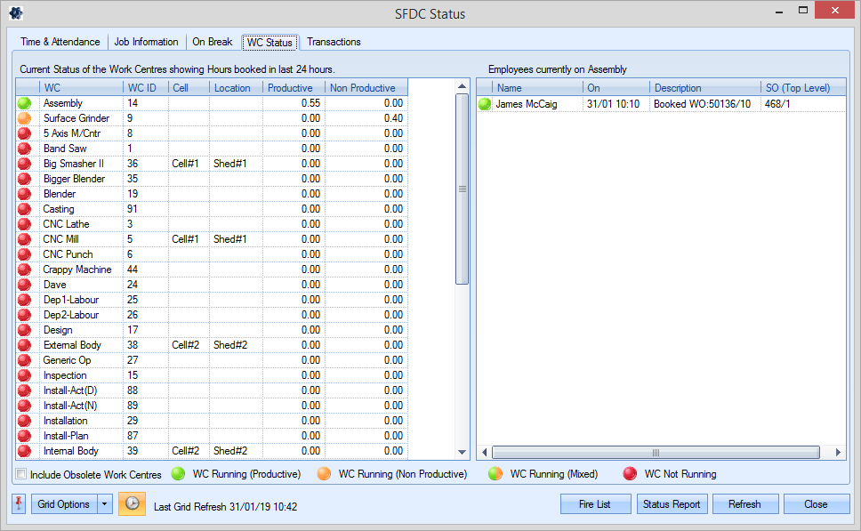Click the scroll-down arrow of work centre list
This screenshot has width=861, height=531.
point(462,453)
